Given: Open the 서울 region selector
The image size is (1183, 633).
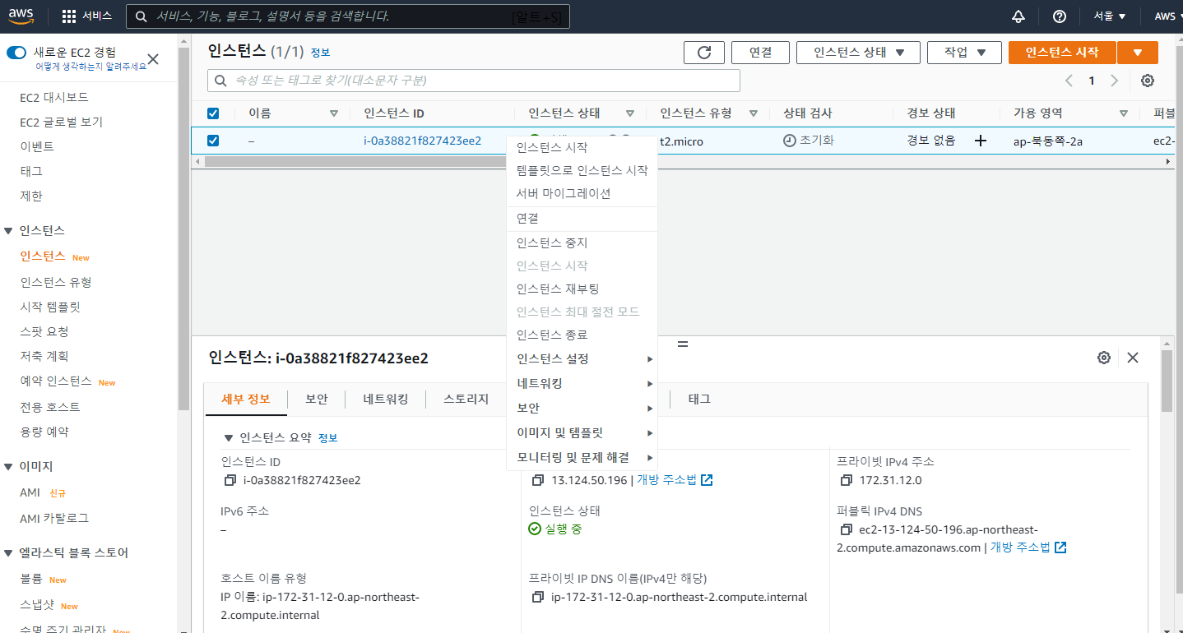Looking at the screenshot, I should click(1110, 16).
